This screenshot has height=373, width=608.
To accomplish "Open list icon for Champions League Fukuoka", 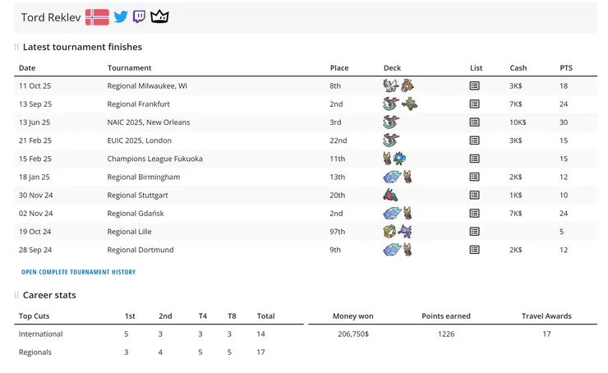I will tap(475, 159).
